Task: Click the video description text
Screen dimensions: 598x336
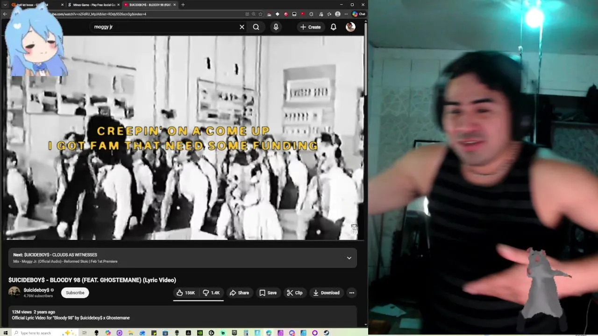Action: 71,318
